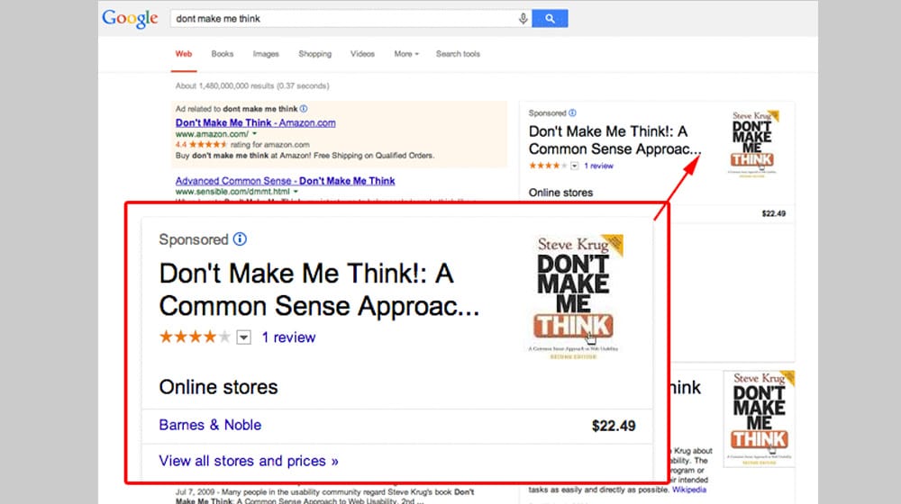The width and height of the screenshot is (901, 504).
Task: Open the '1 review' link in the small Sponsored panel
Action: point(599,166)
